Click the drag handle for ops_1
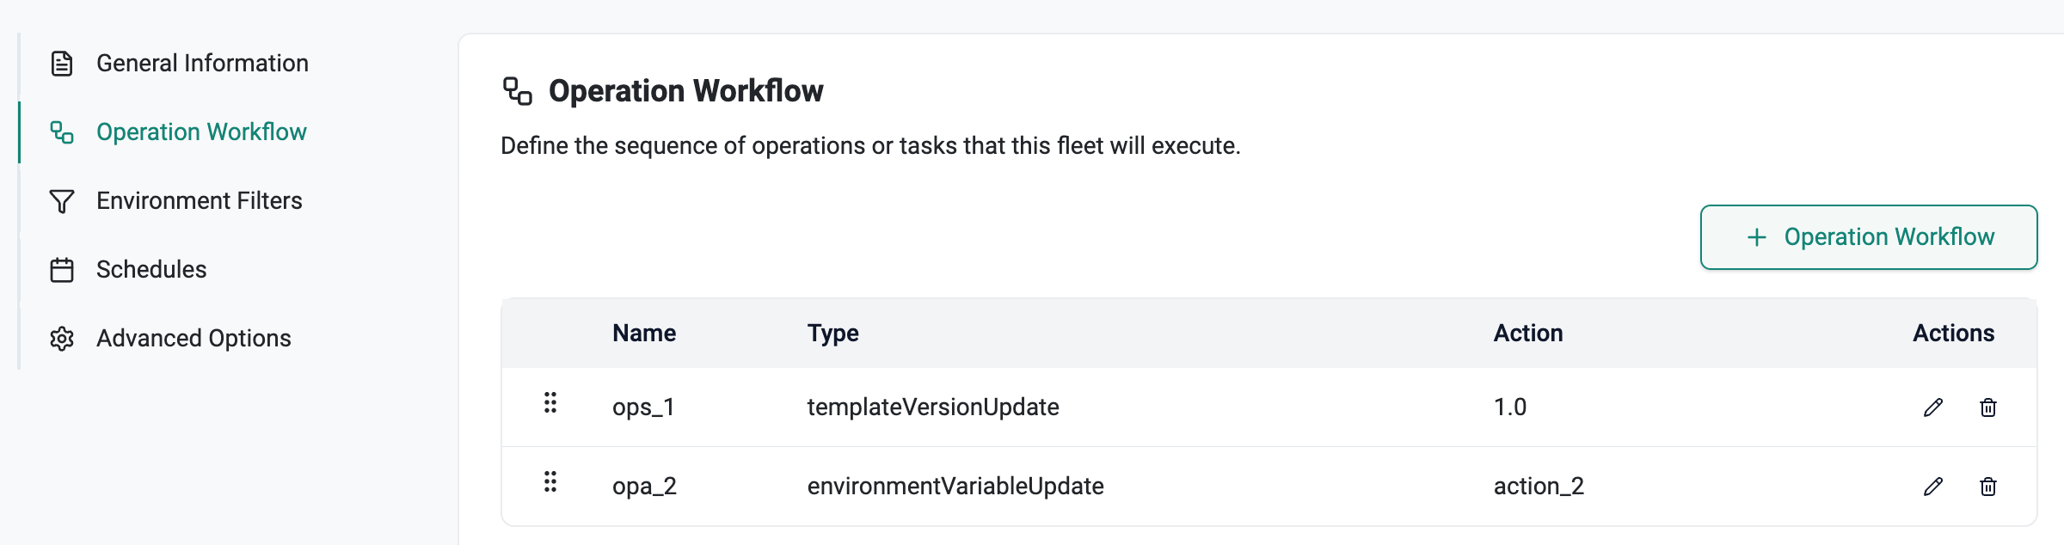The image size is (2064, 545). [x=550, y=403]
